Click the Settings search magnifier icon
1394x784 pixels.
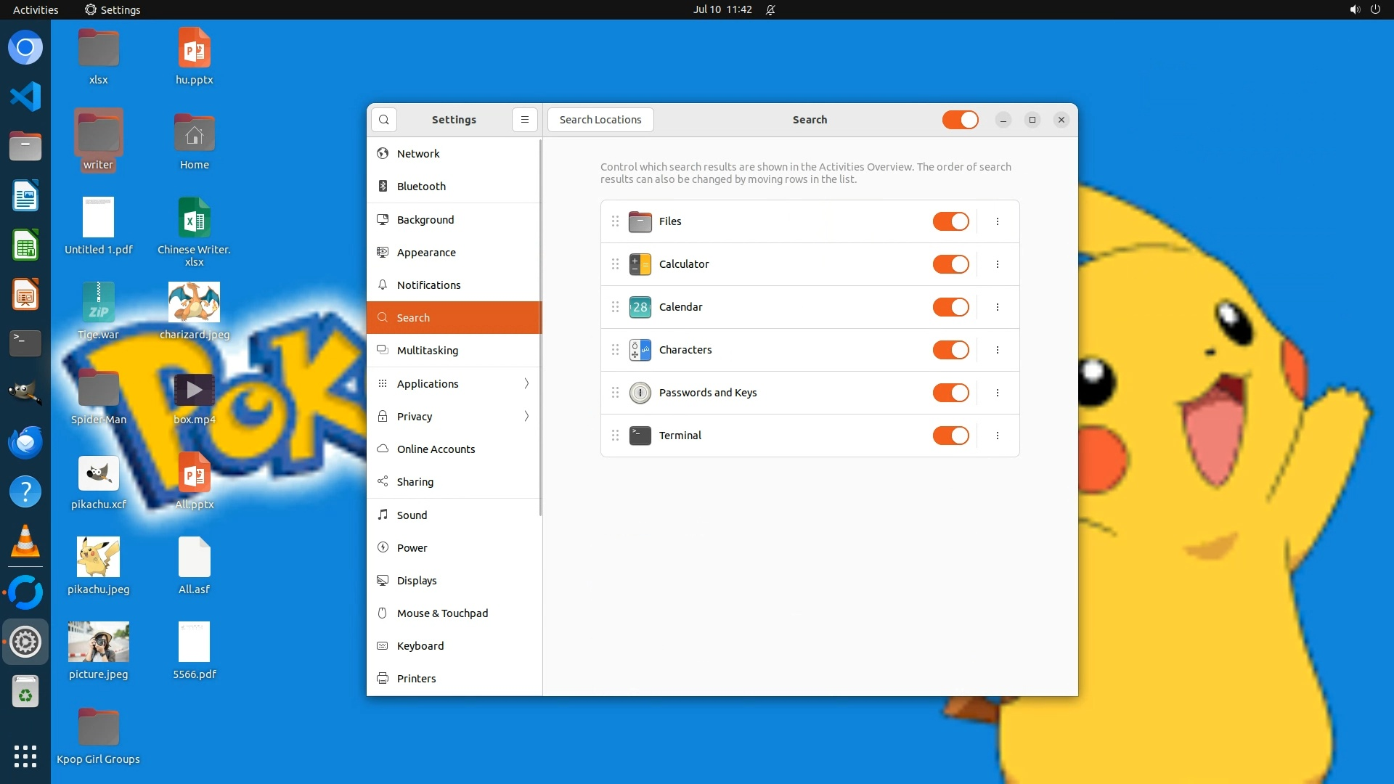(x=384, y=120)
